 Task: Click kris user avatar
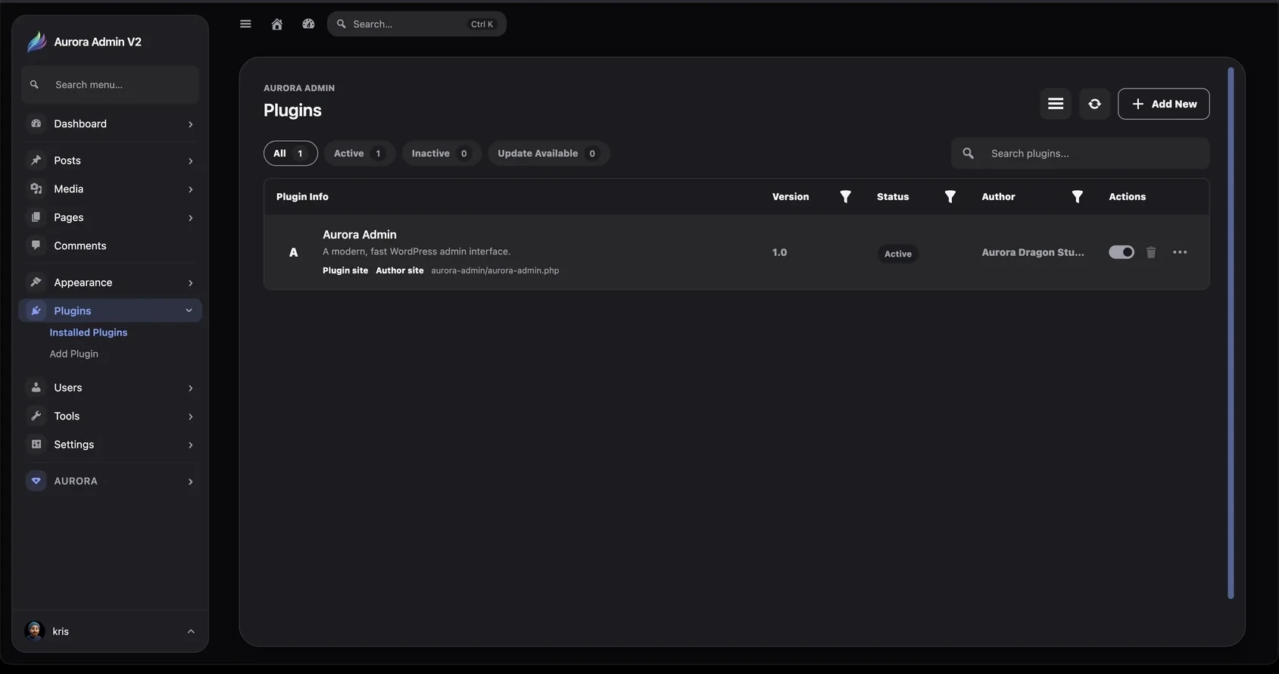[34, 631]
